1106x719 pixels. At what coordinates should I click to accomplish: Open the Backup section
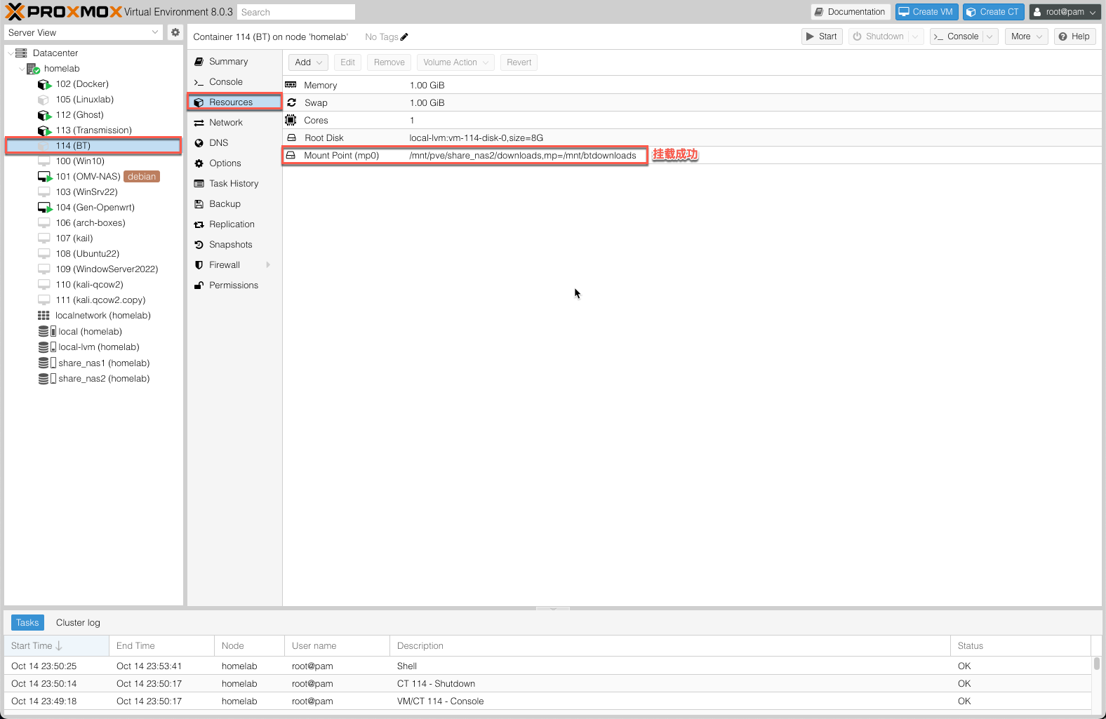point(234,204)
